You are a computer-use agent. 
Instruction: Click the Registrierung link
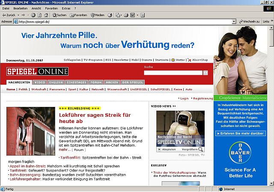[x=203, y=98]
